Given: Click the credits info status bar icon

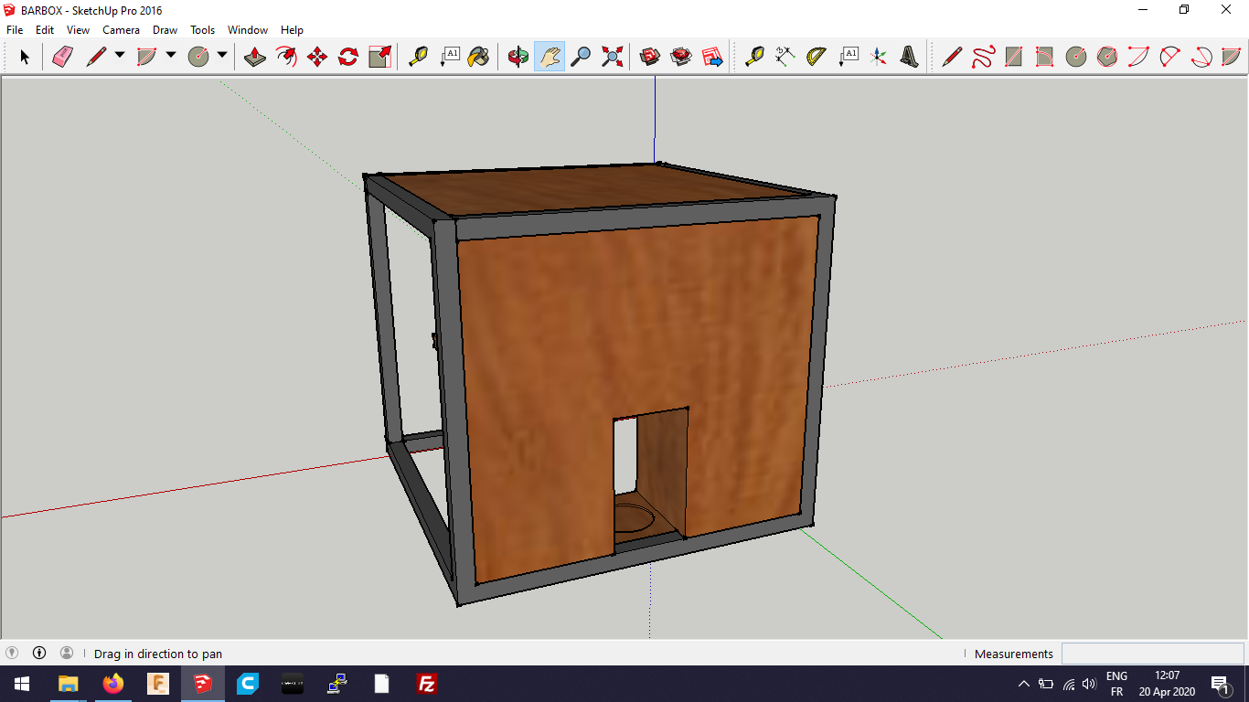Looking at the screenshot, I should pyautogui.click(x=39, y=653).
